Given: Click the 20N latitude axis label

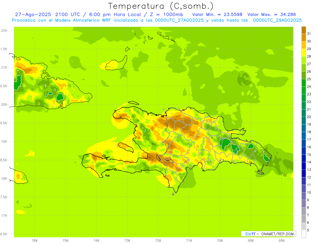Looking at the screenshot, I should (4, 104).
